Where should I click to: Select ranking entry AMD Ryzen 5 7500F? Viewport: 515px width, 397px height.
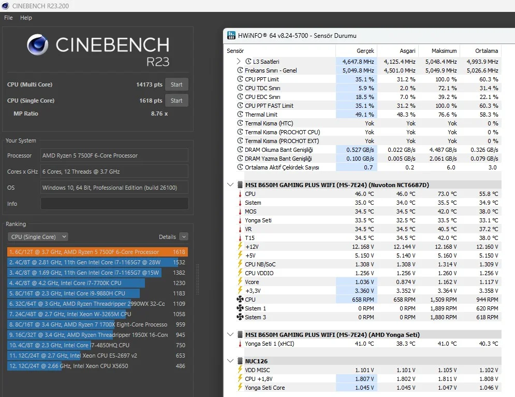[97, 252]
